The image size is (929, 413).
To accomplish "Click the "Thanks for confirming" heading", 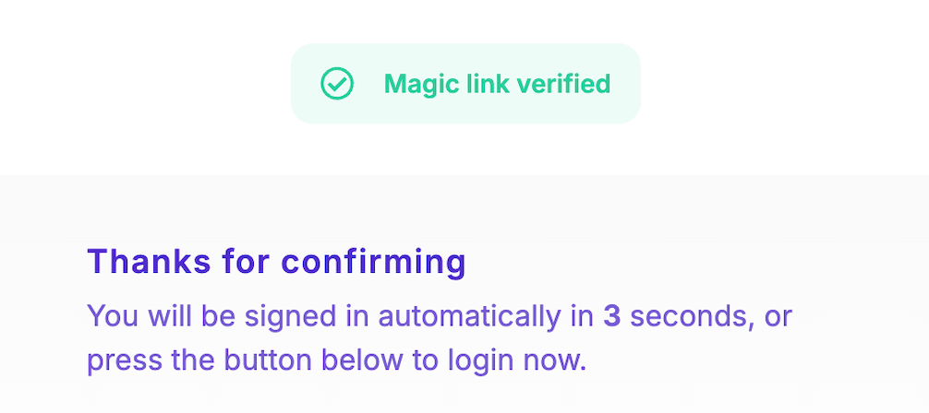I will (x=276, y=263).
